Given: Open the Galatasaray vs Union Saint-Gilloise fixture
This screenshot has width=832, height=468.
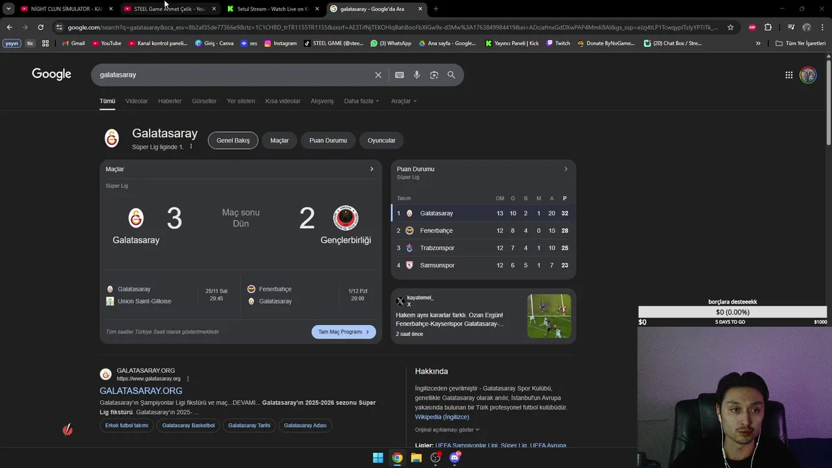Looking at the screenshot, I should 169,295.
